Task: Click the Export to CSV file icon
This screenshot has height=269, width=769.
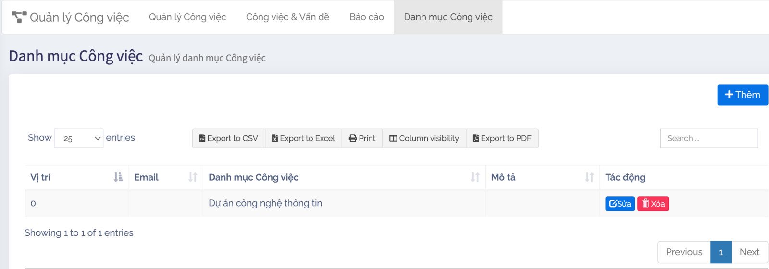Action: coord(202,138)
